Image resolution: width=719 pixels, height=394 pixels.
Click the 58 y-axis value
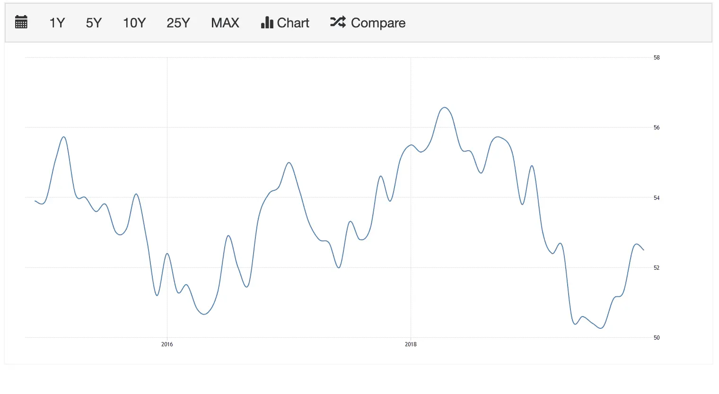pyautogui.click(x=657, y=58)
